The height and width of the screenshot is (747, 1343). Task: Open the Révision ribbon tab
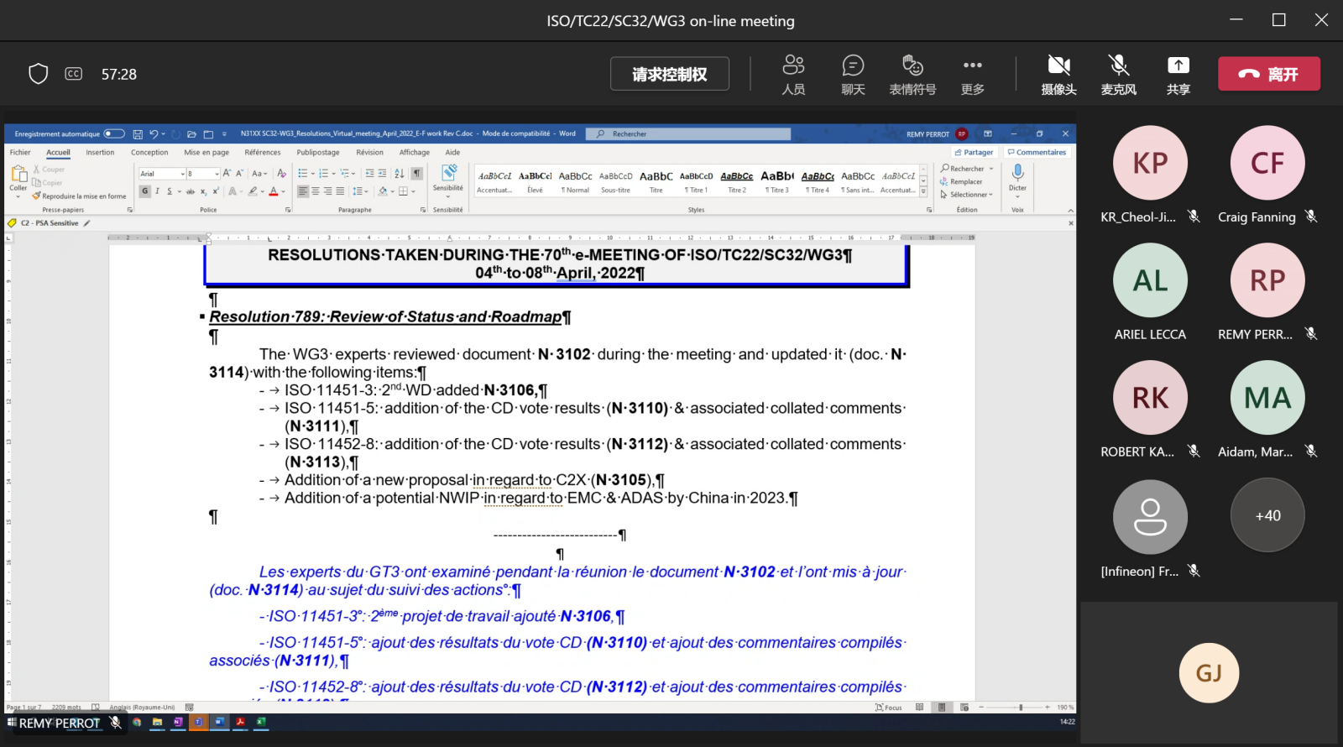[x=369, y=153]
